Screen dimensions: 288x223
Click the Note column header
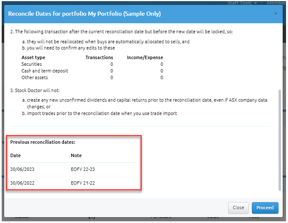(76, 156)
